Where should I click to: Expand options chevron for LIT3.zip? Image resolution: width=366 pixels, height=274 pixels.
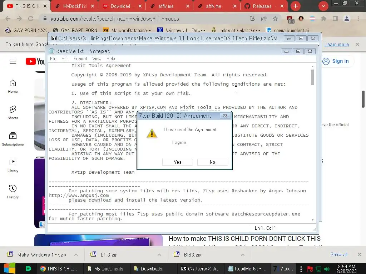coord(159,255)
